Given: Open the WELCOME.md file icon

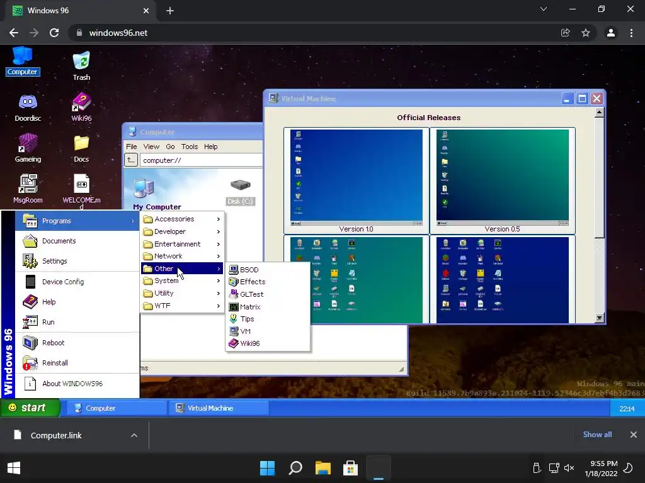Looking at the screenshot, I should coord(81,191).
